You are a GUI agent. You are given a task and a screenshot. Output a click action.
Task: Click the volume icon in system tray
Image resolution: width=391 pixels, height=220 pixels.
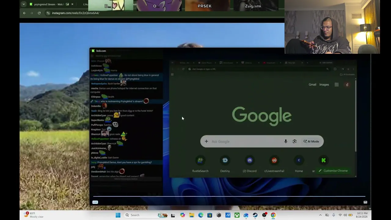(345, 215)
